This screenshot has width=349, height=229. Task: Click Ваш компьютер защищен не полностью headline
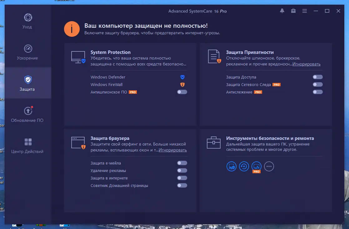tap(146, 26)
